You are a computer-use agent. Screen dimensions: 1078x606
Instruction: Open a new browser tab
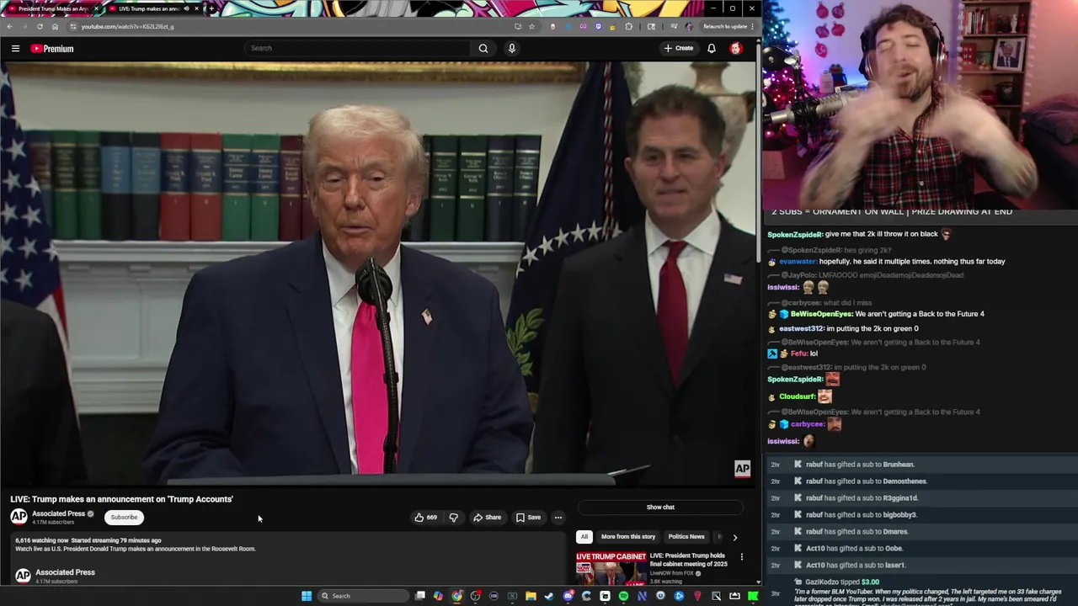(211, 8)
